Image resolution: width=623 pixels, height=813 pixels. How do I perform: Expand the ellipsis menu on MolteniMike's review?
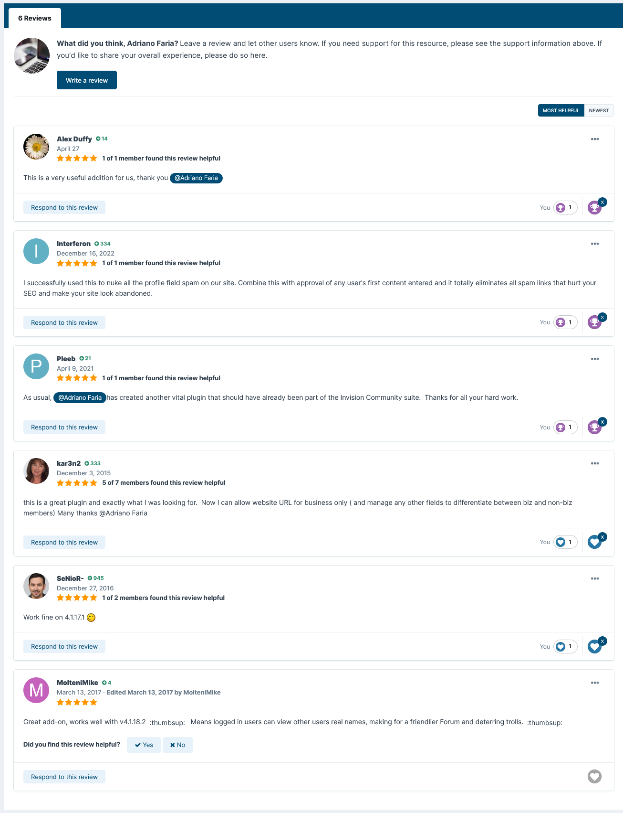(595, 683)
